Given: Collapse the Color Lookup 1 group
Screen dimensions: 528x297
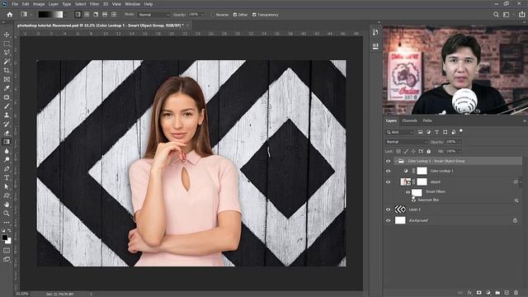Looking at the screenshot, I should (396, 162).
